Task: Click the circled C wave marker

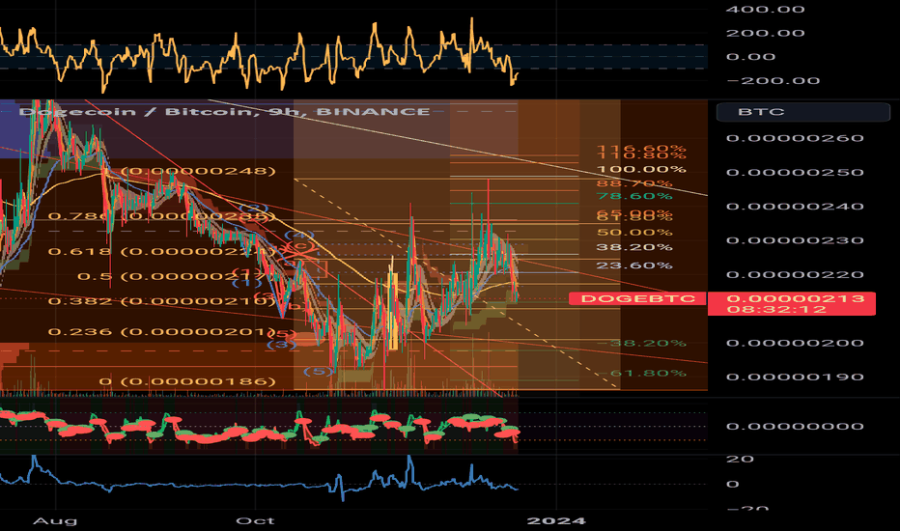Action: pyautogui.click(x=299, y=246)
